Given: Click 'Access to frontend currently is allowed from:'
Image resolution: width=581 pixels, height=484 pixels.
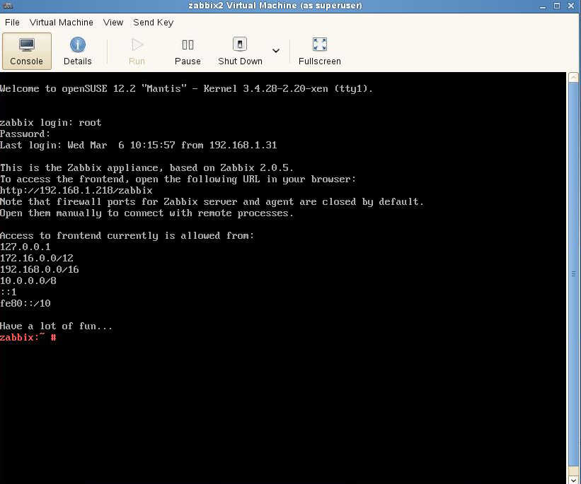Looking at the screenshot, I should (x=127, y=236).
